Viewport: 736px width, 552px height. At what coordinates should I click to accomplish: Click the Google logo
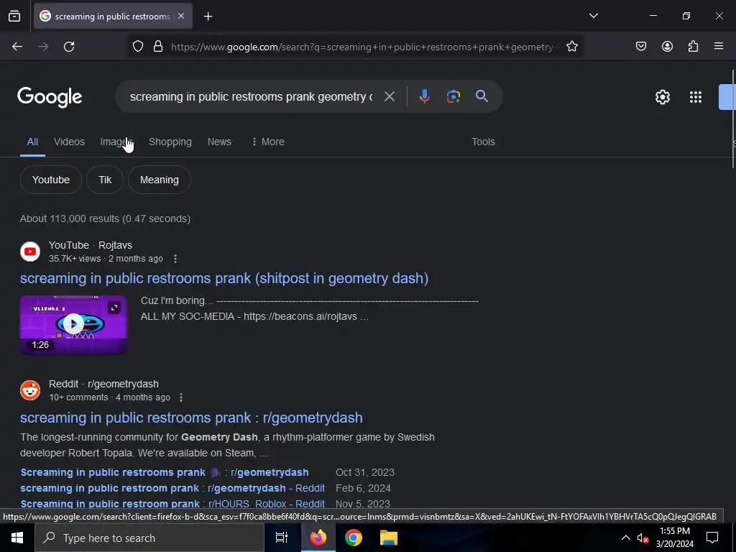pos(50,97)
